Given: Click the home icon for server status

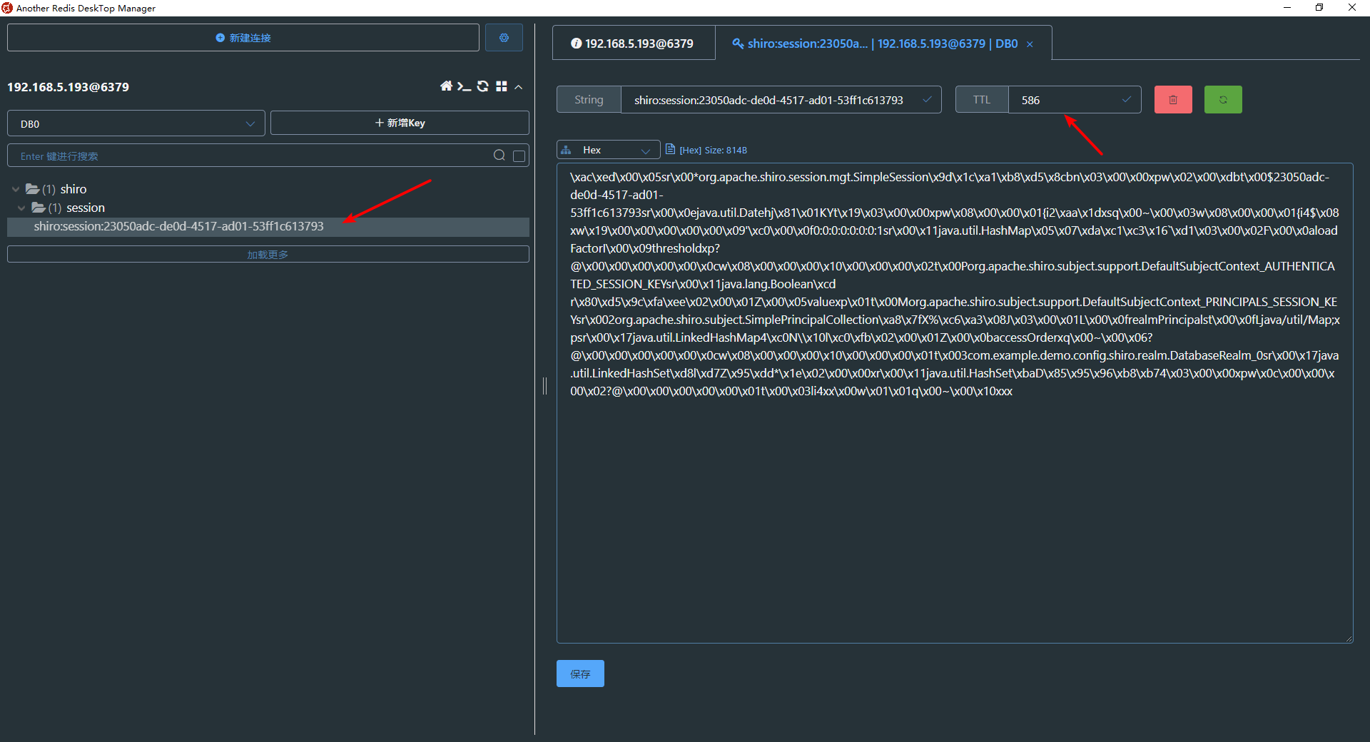Looking at the screenshot, I should tap(446, 86).
